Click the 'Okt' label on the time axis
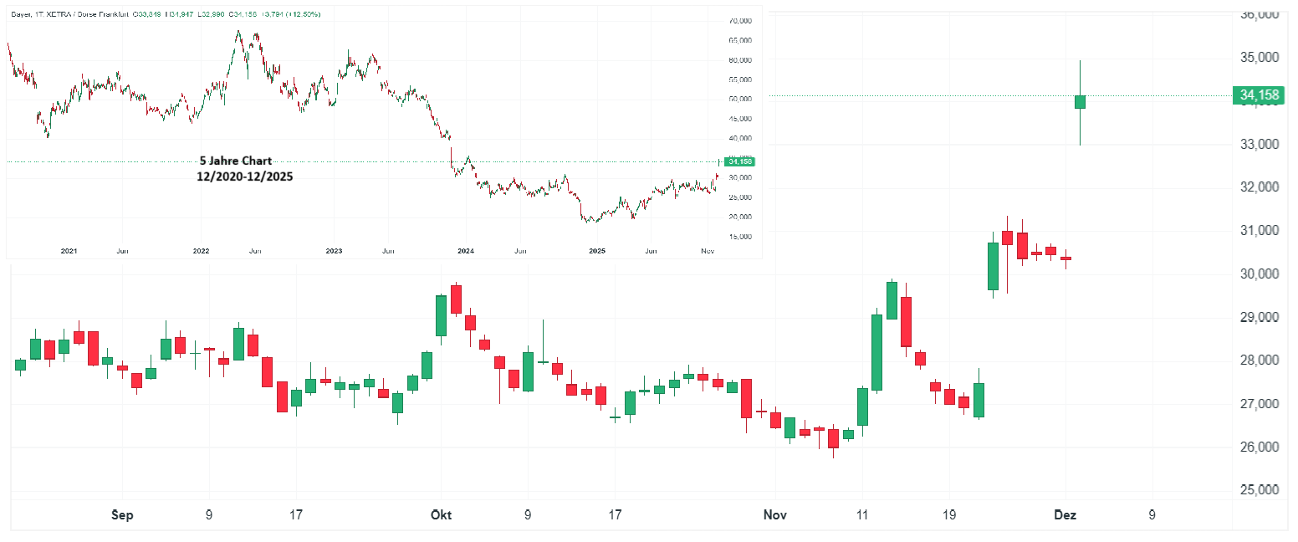The width and height of the screenshot is (1298, 542). click(440, 514)
